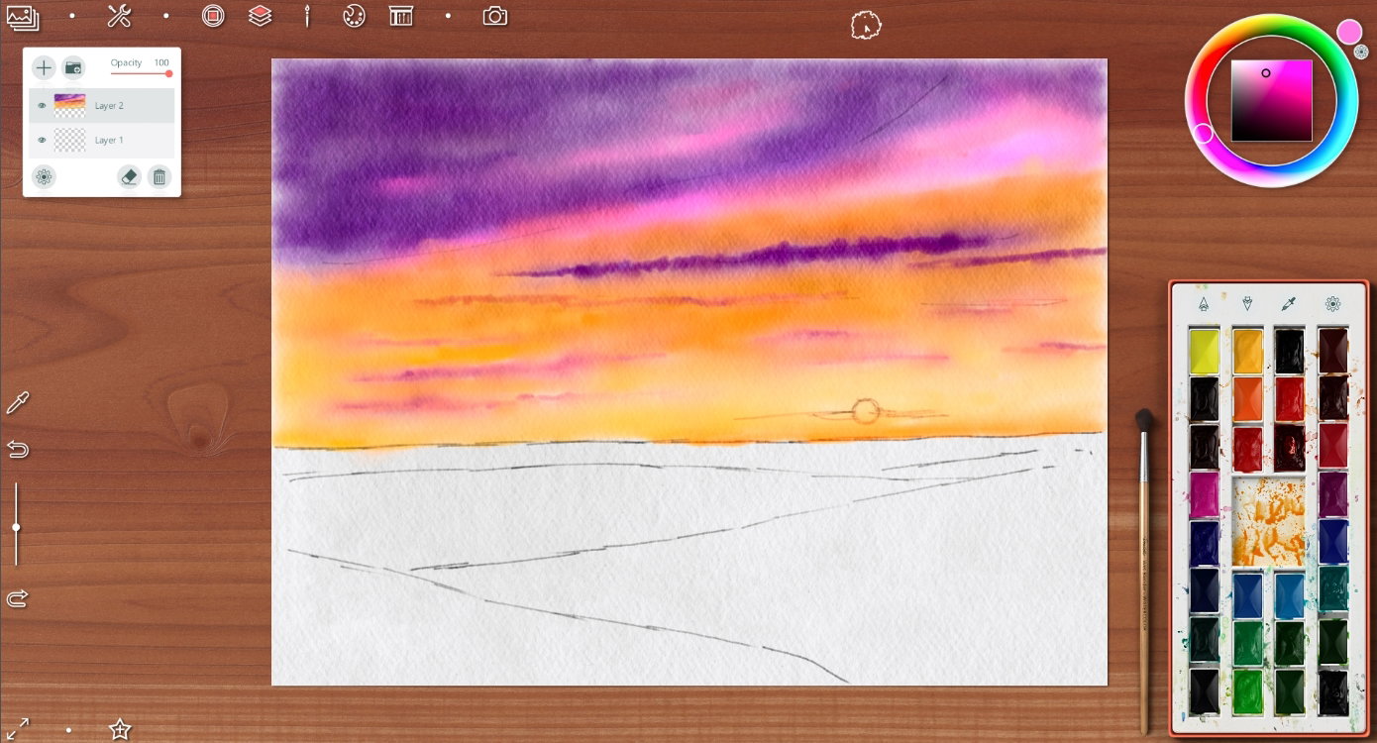
Task: Click Layer 1 transparent thumbnail
Action: pyautogui.click(x=69, y=140)
